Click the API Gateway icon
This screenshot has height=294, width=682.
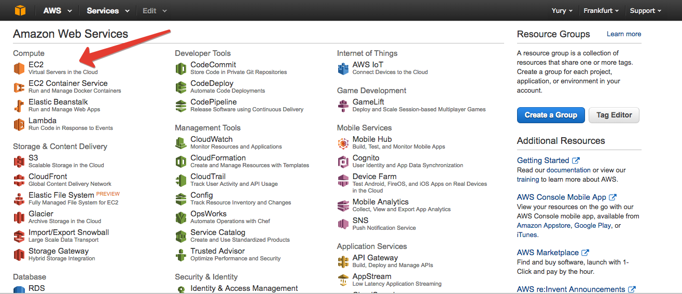click(343, 261)
